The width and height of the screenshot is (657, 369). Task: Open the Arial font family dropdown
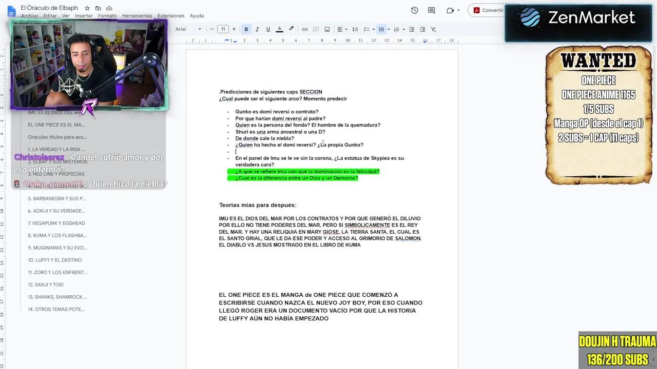(188, 29)
